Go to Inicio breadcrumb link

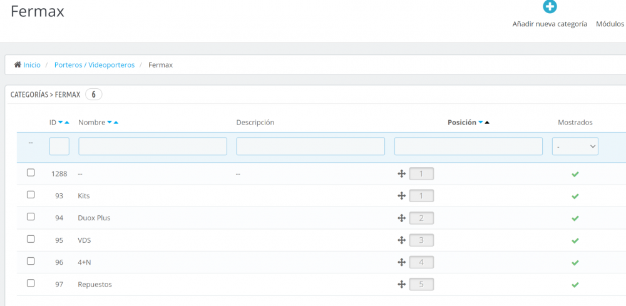coord(31,64)
